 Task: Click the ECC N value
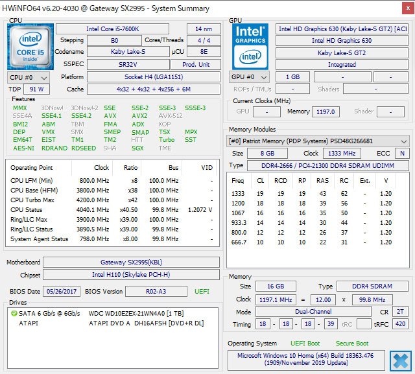coord(402,154)
